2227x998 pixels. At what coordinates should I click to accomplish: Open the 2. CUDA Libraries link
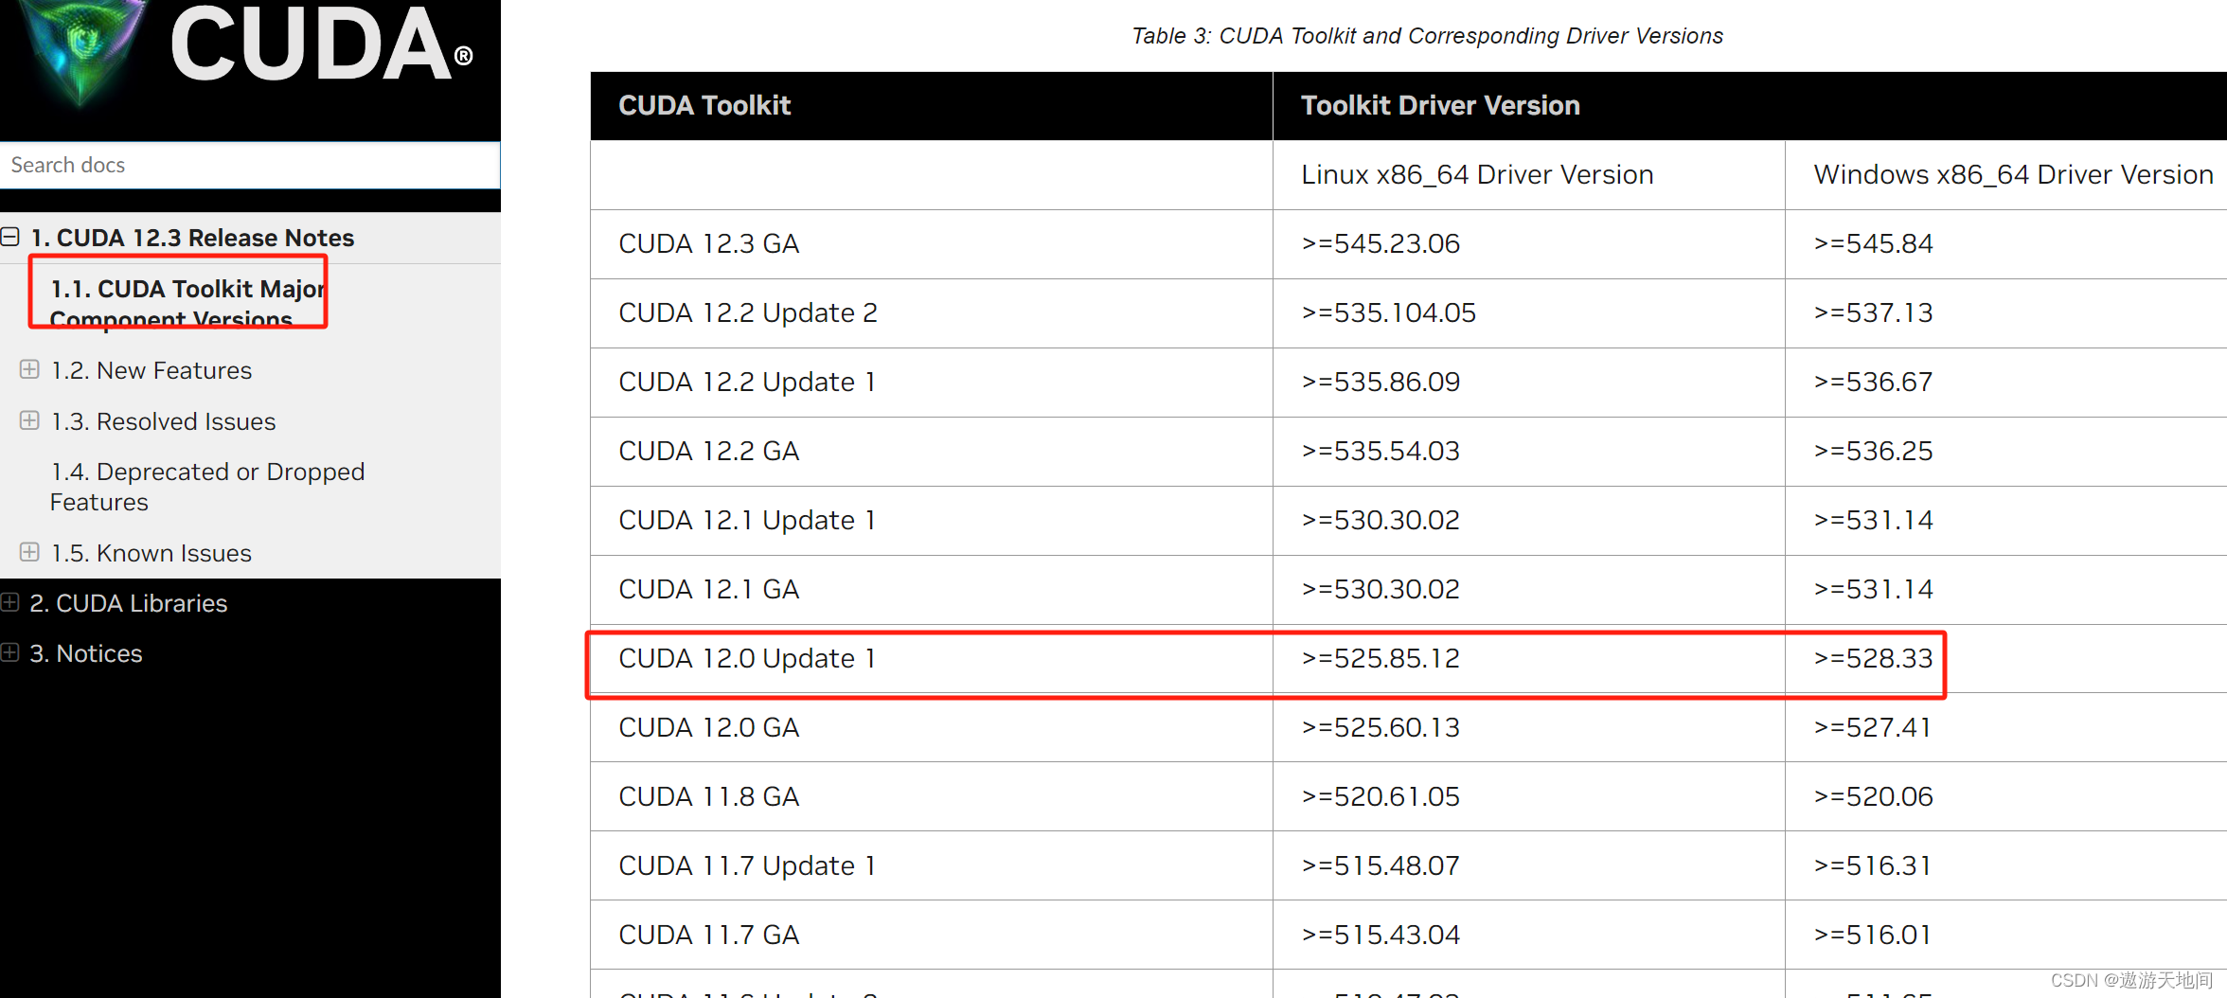tap(129, 603)
